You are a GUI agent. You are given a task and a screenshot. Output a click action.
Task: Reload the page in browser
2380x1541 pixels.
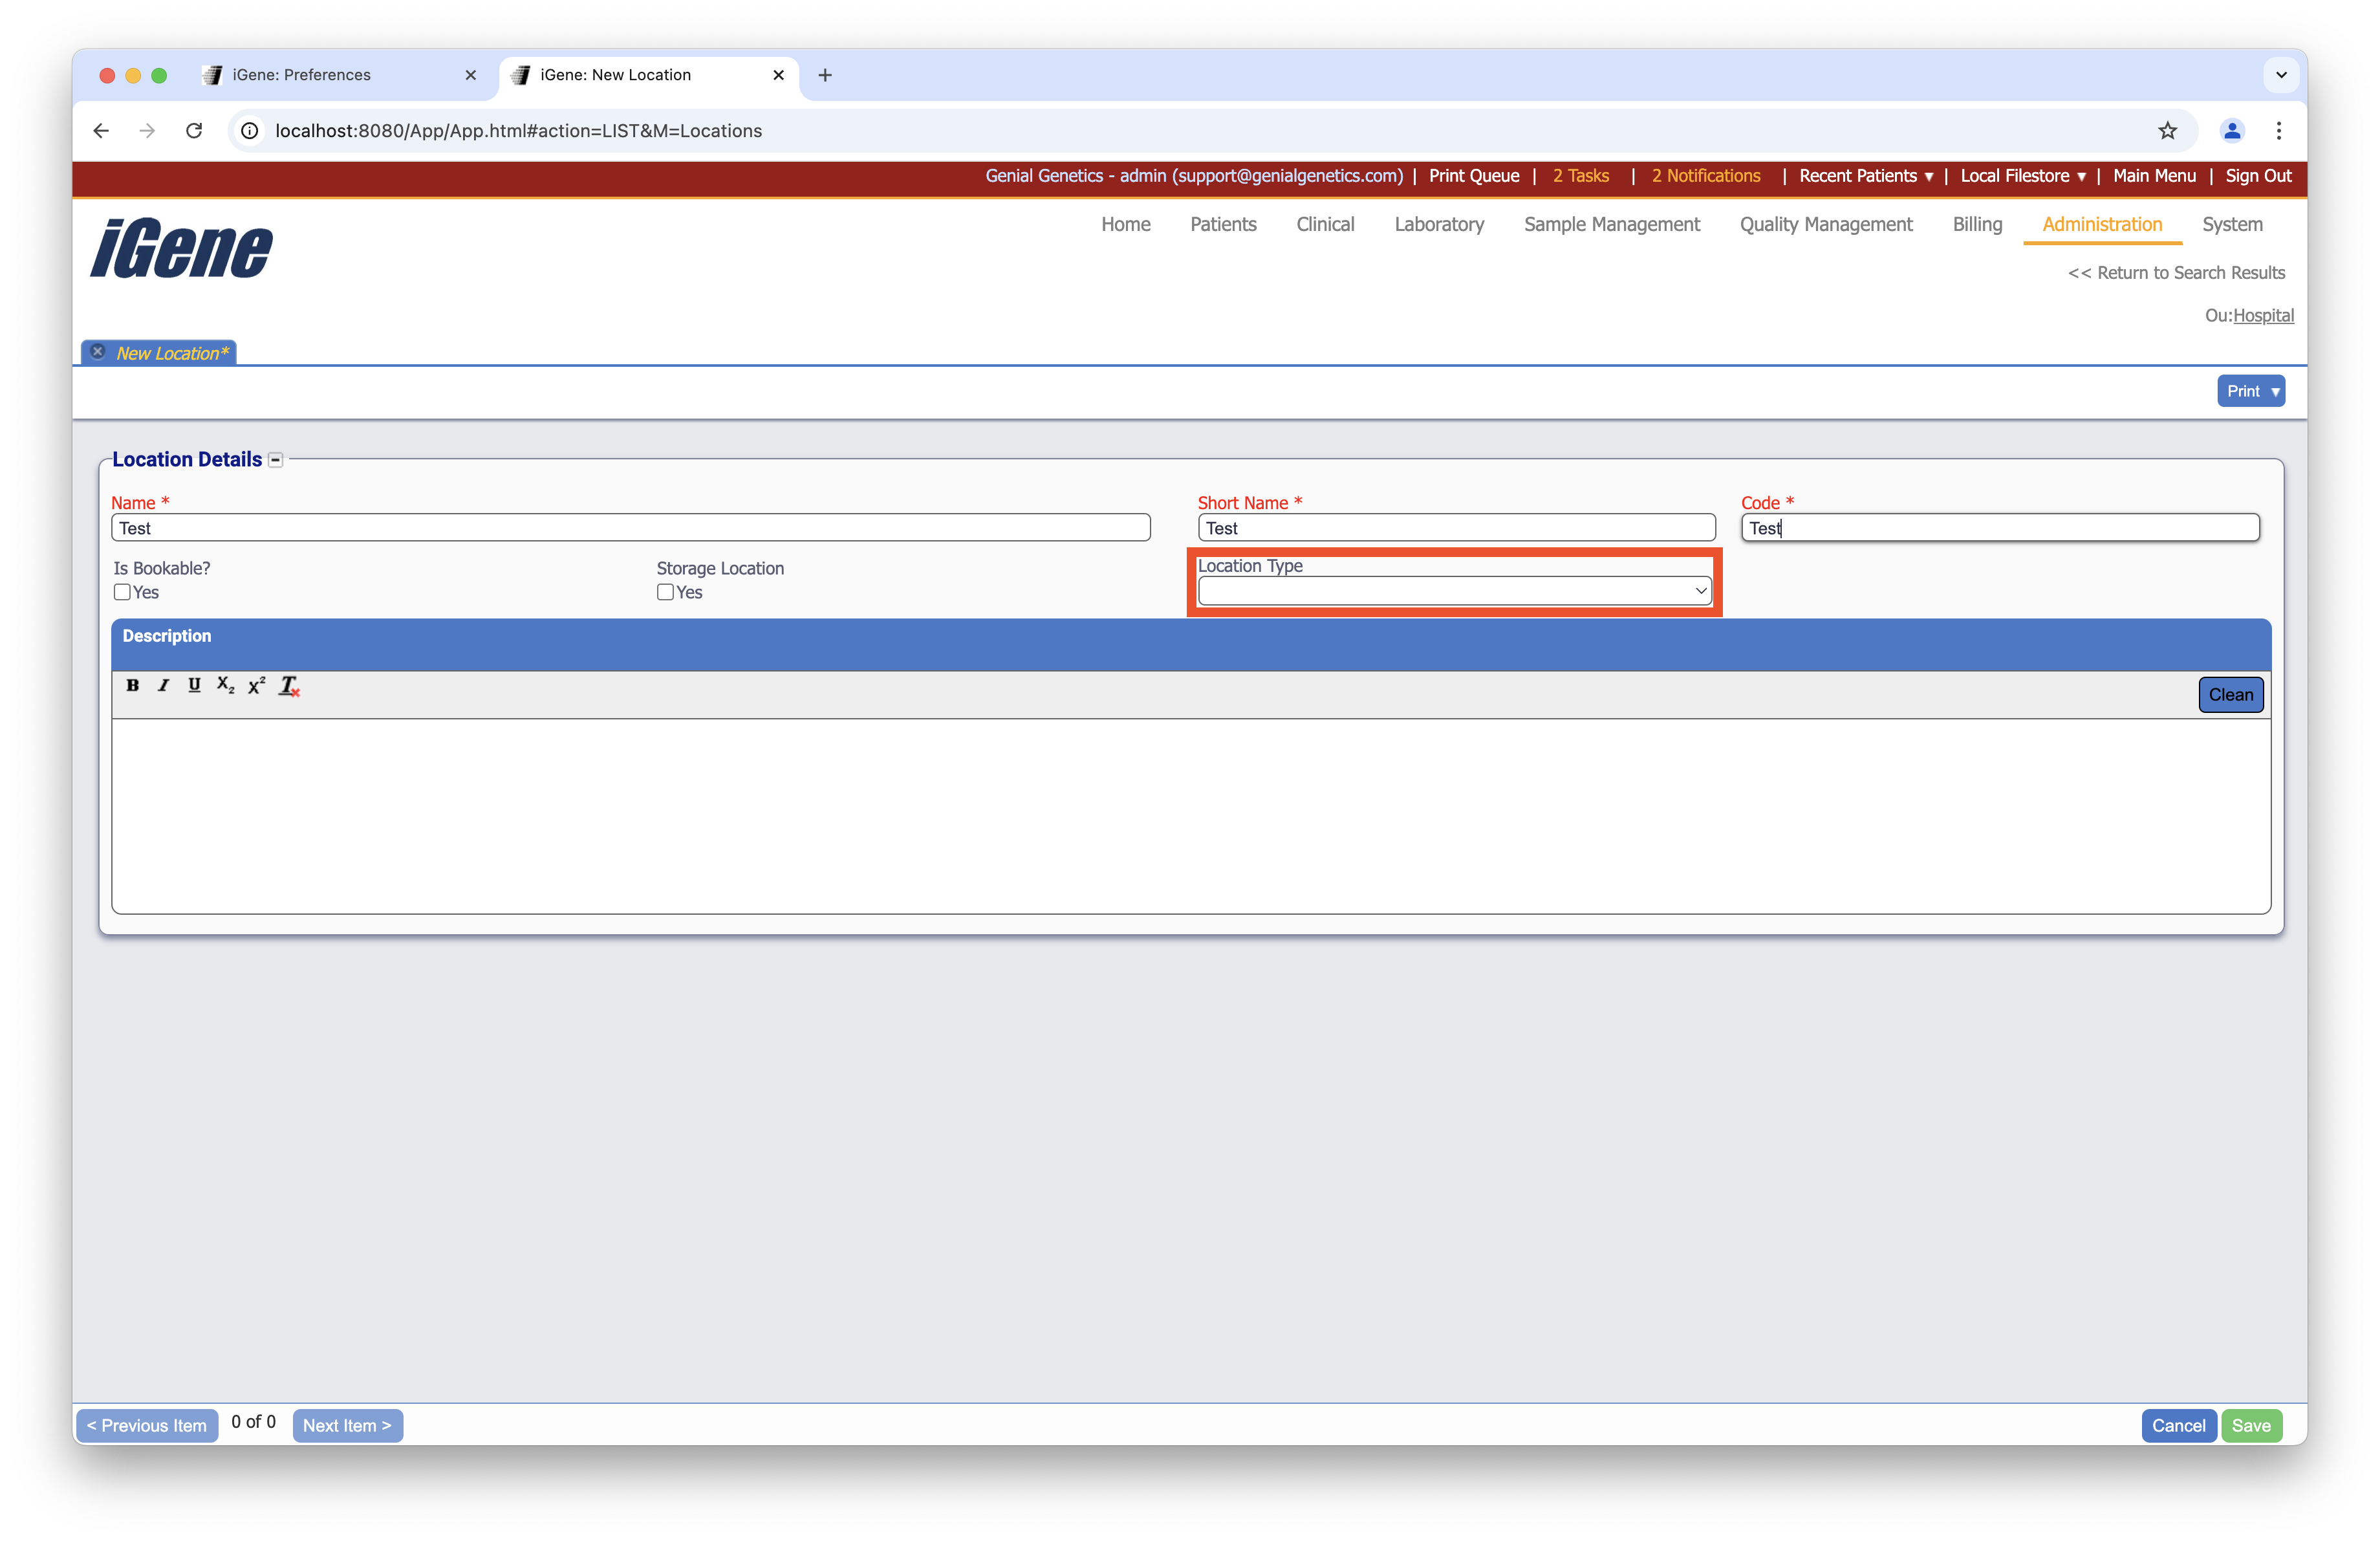point(194,131)
